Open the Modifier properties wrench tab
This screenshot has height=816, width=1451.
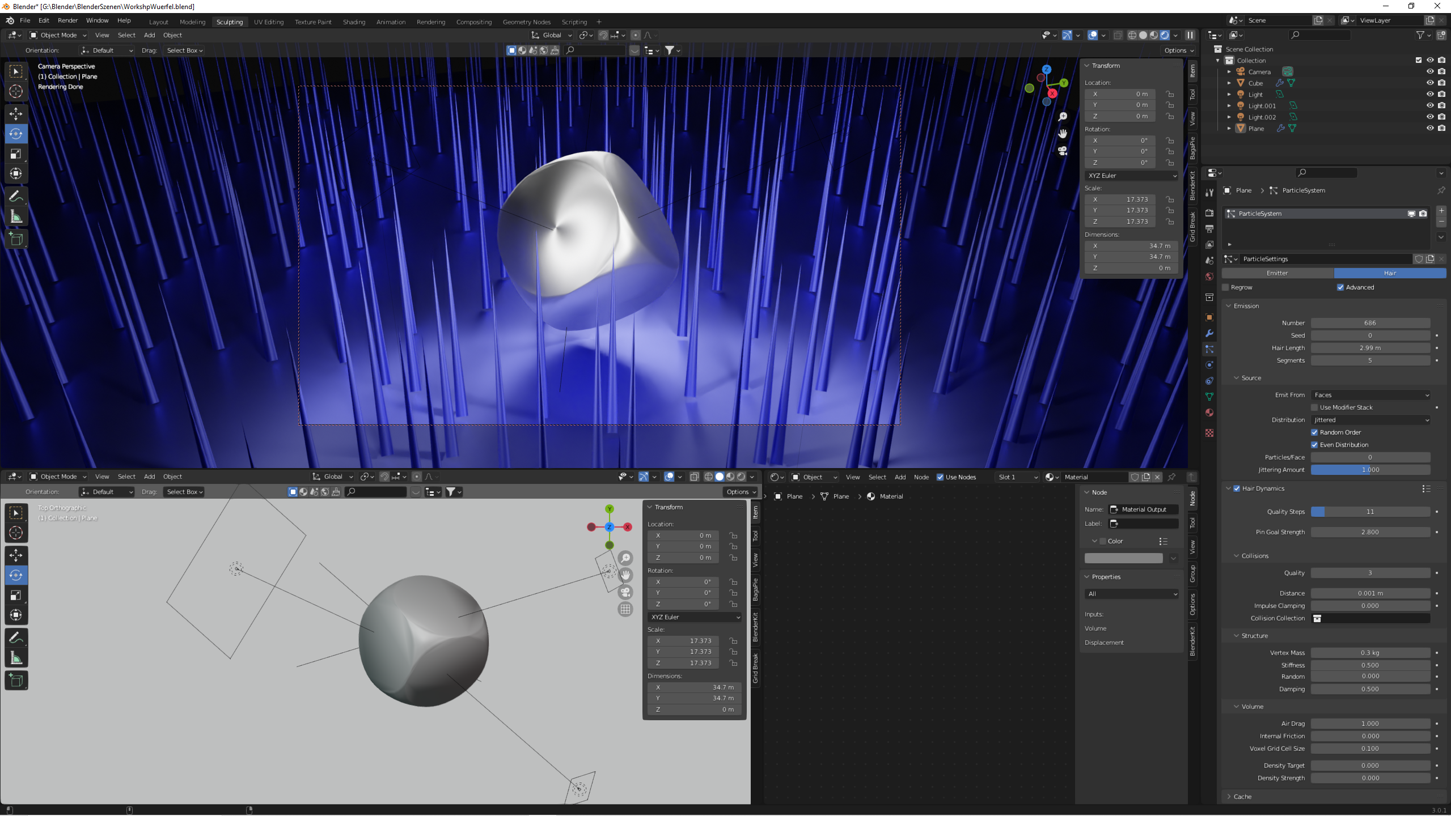pyautogui.click(x=1209, y=333)
